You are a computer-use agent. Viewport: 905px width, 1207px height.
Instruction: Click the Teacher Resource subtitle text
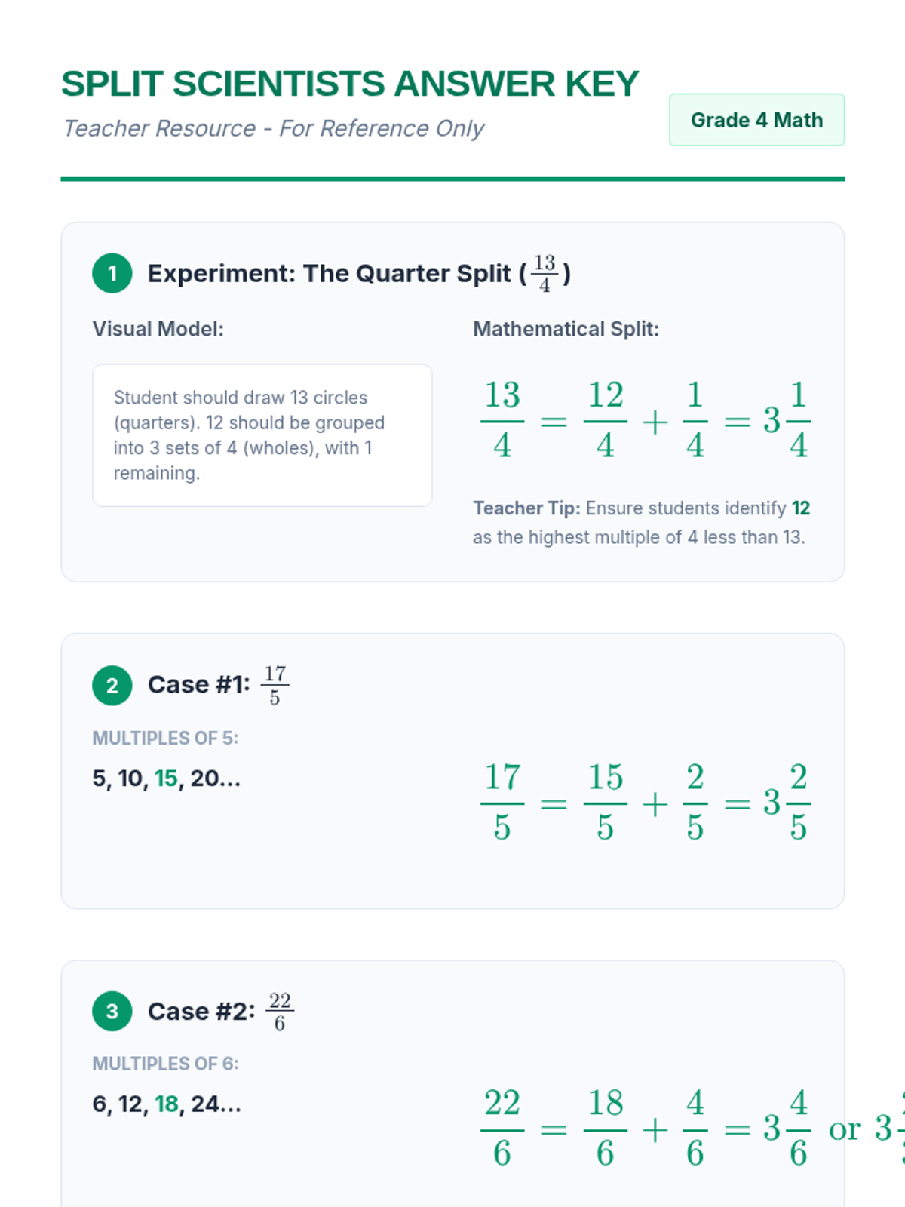click(x=273, y=128)
